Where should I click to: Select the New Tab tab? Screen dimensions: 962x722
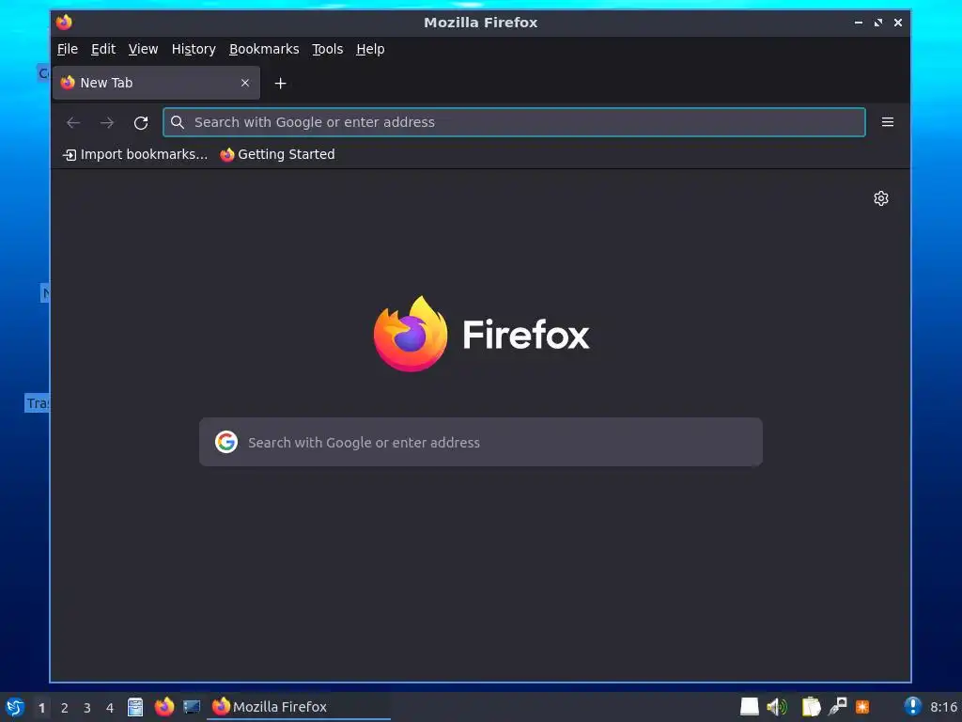point(157,83)
